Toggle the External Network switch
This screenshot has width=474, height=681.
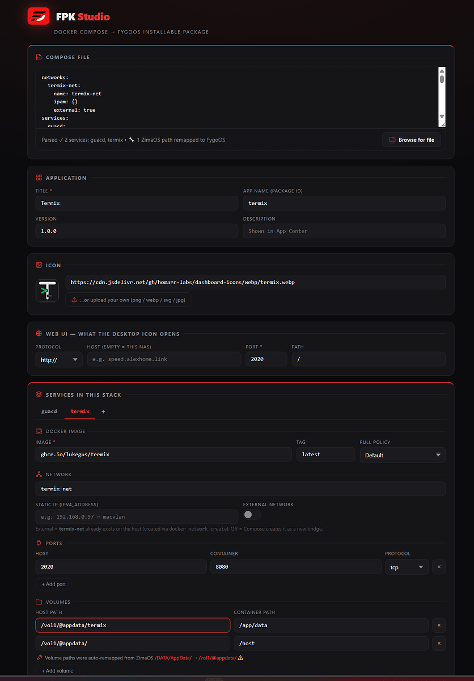(x=252, y=515)
